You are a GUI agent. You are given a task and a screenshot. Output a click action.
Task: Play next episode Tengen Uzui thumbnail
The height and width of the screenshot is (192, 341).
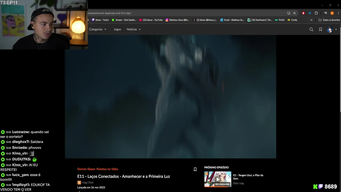click(x=218, y=179)
